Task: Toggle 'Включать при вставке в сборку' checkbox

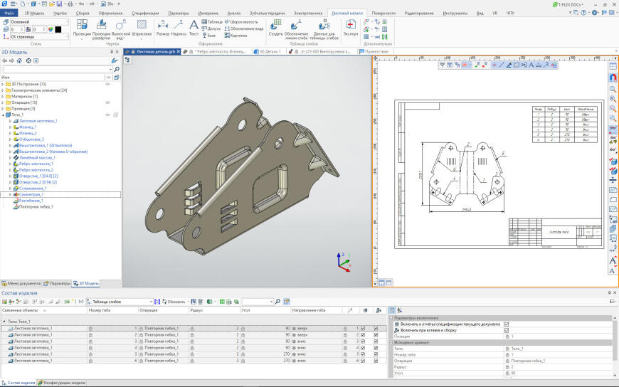Action: [507, 330]
